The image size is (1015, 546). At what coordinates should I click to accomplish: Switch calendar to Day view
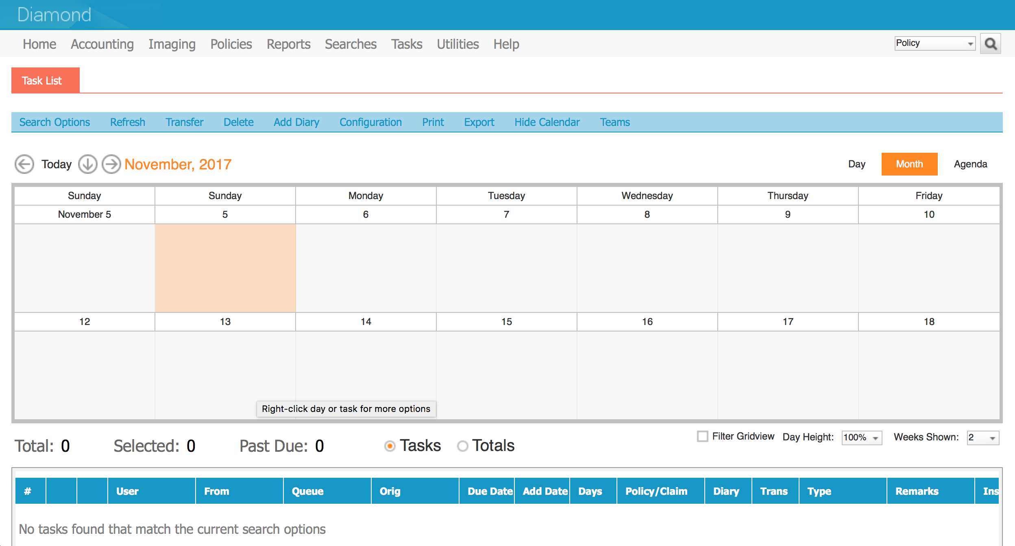click(857, 164)
